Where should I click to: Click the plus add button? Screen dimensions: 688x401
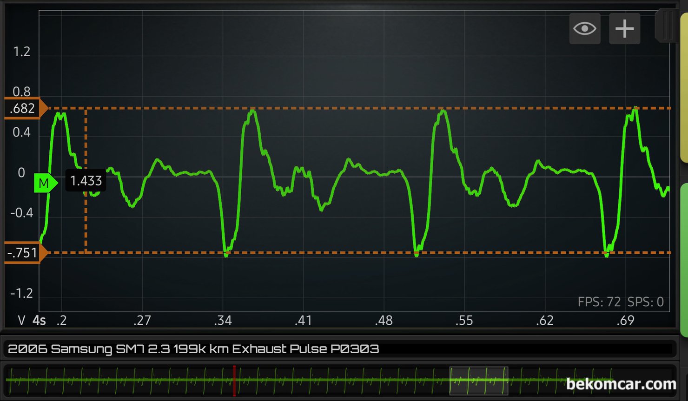click(x=624, y=29)
